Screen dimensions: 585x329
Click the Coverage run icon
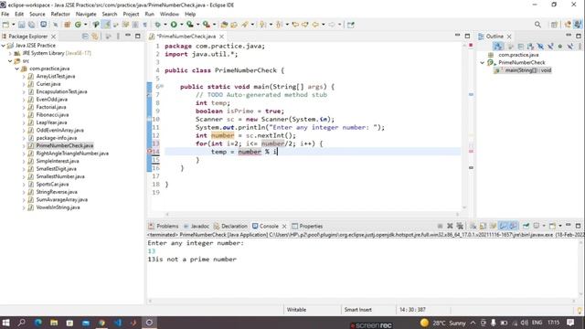point(190,25)
